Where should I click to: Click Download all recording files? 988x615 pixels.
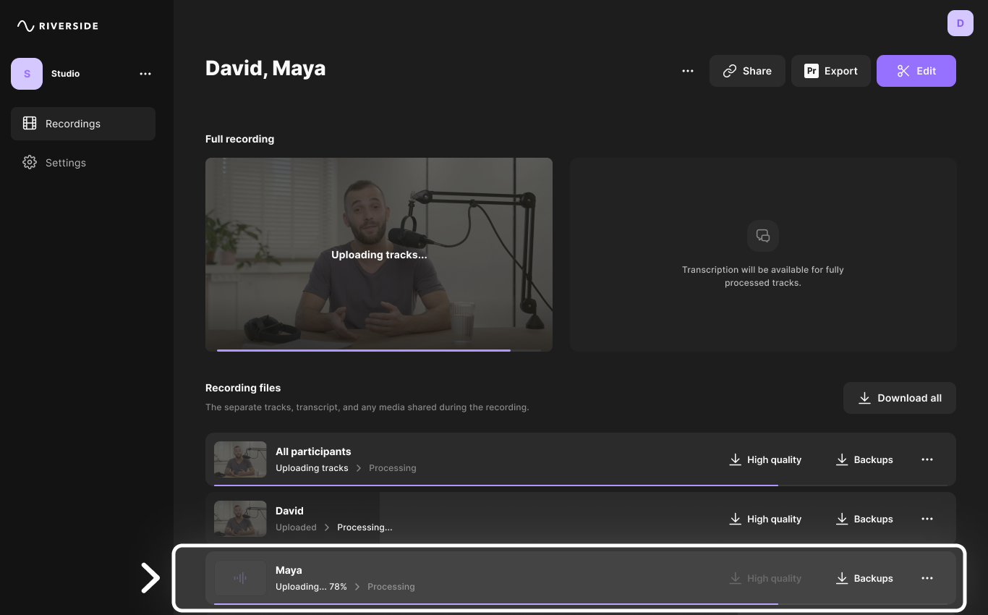pyautogui.click(x=899, y=398)
